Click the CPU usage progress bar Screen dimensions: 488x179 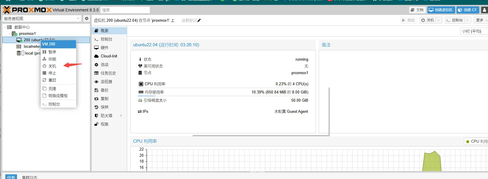[x=223, y=88]
